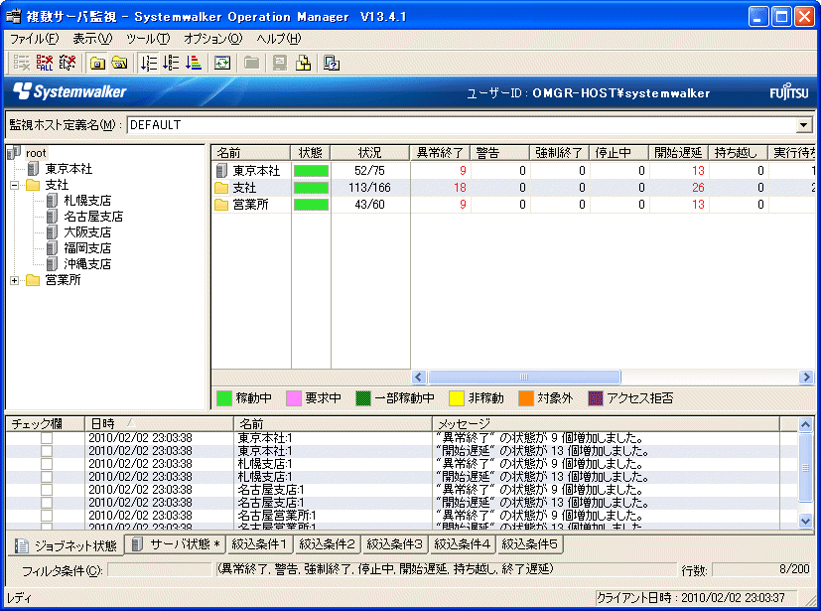Image resolution: width=821 pixels, height=611 pixels.
Task: Expand the 営業所 tree node
Action: coord(14,280)
